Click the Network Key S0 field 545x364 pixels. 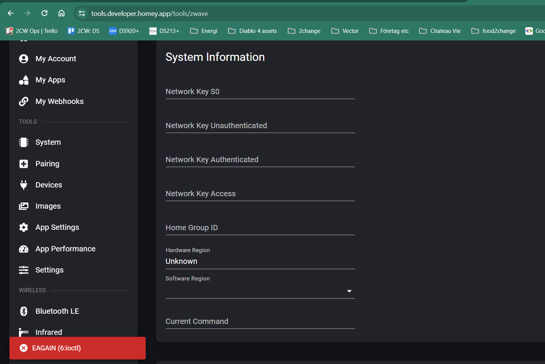coord(260,92)
